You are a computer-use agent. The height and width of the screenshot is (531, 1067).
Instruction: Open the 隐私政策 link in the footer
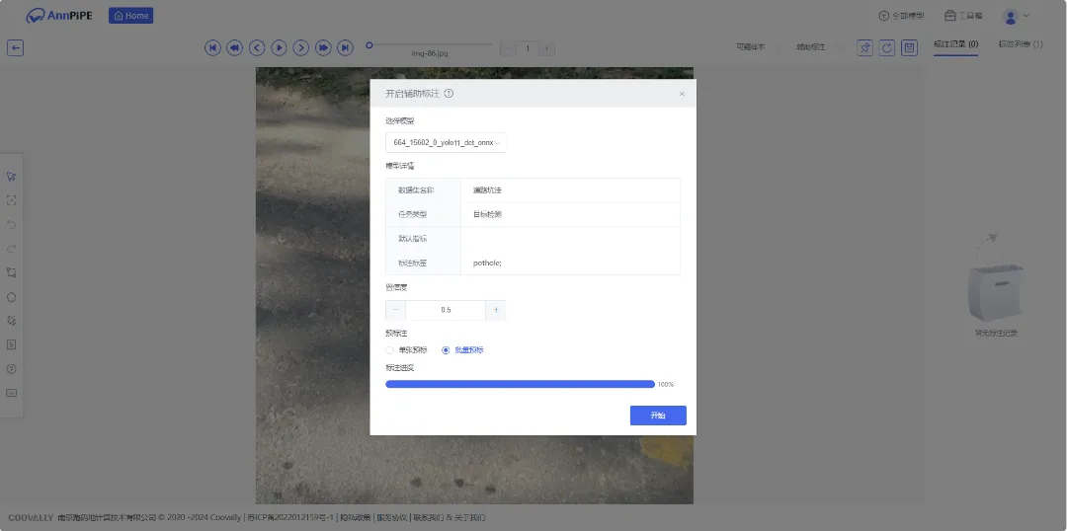[356, 517]
